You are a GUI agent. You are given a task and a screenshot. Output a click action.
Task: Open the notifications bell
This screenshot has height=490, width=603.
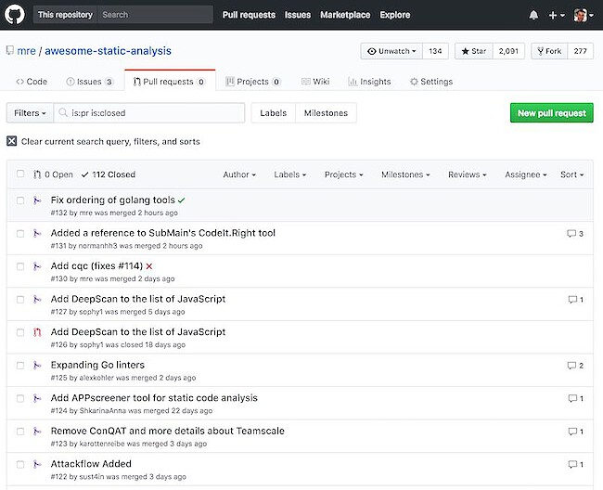click(533, 15)
